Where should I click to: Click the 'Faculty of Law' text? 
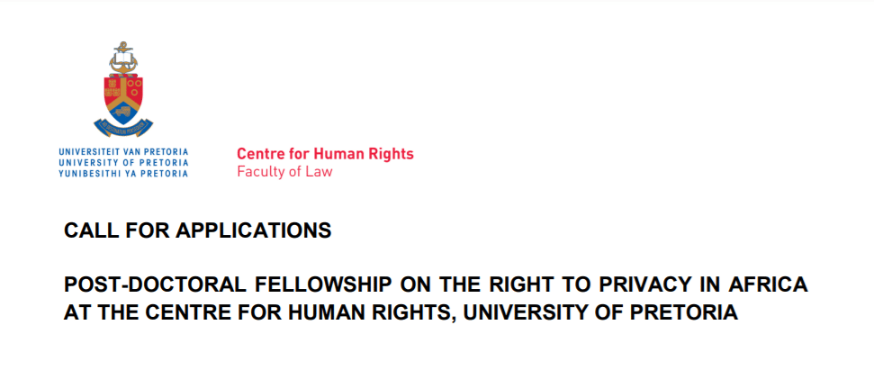pyautogui.click(x=284, y=172)
